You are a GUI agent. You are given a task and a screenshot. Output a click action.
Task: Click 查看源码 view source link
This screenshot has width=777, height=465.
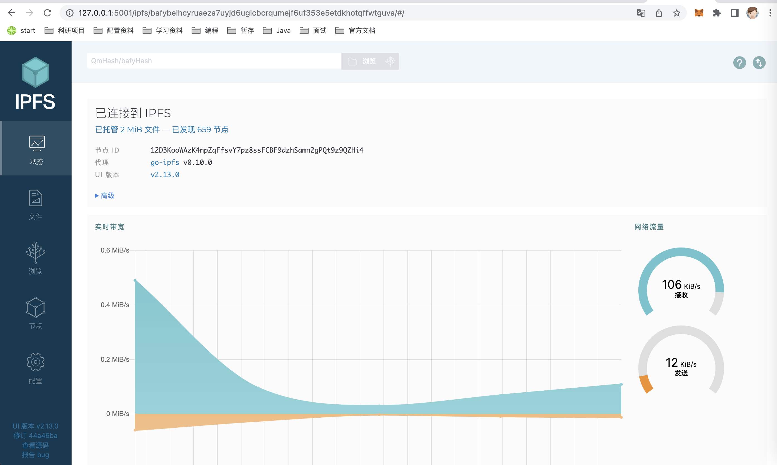[x=35, y=445]
